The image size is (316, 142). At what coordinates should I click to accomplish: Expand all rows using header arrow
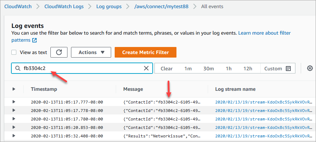coord(14,89)
